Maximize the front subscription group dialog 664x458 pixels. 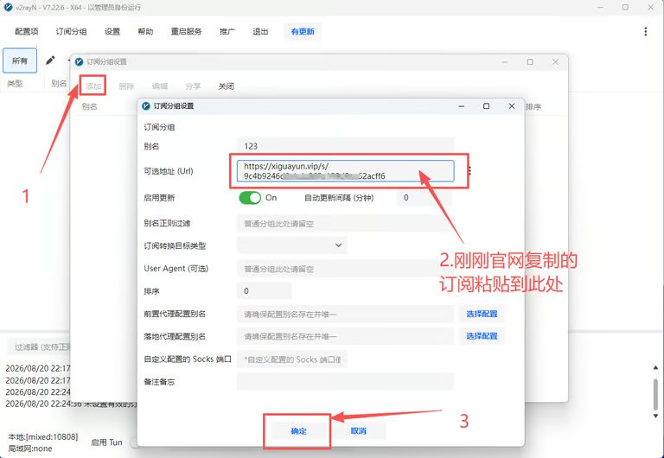point(486,105)
